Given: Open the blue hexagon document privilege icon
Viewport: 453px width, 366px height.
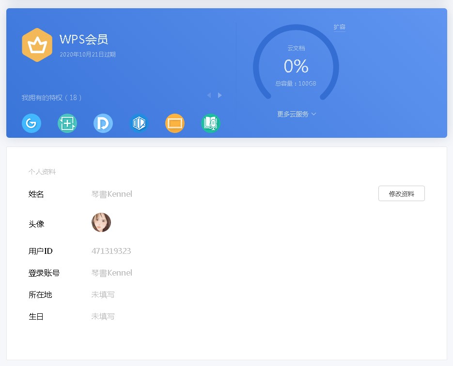Looking at the screenshot, I should 139,123.
